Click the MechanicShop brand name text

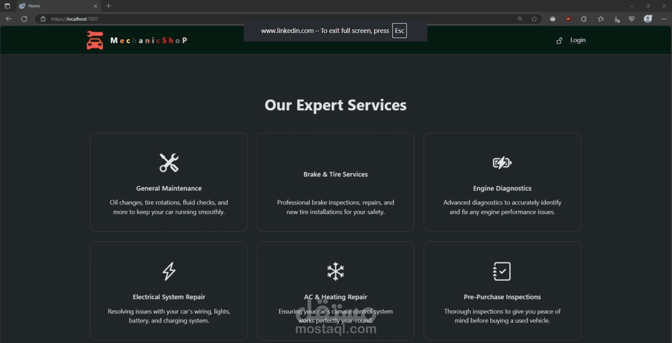point(149,40)
